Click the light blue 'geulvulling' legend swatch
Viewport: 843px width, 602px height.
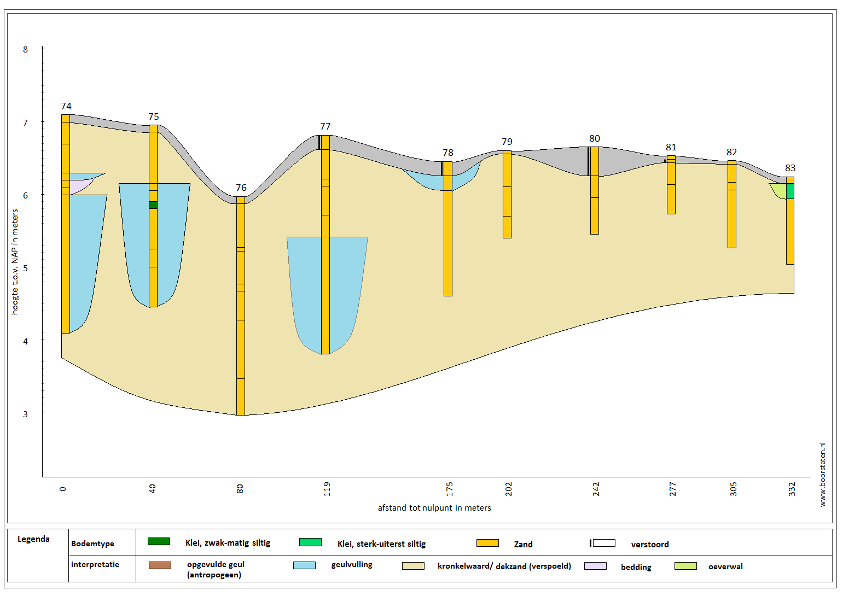click(304, 565)
